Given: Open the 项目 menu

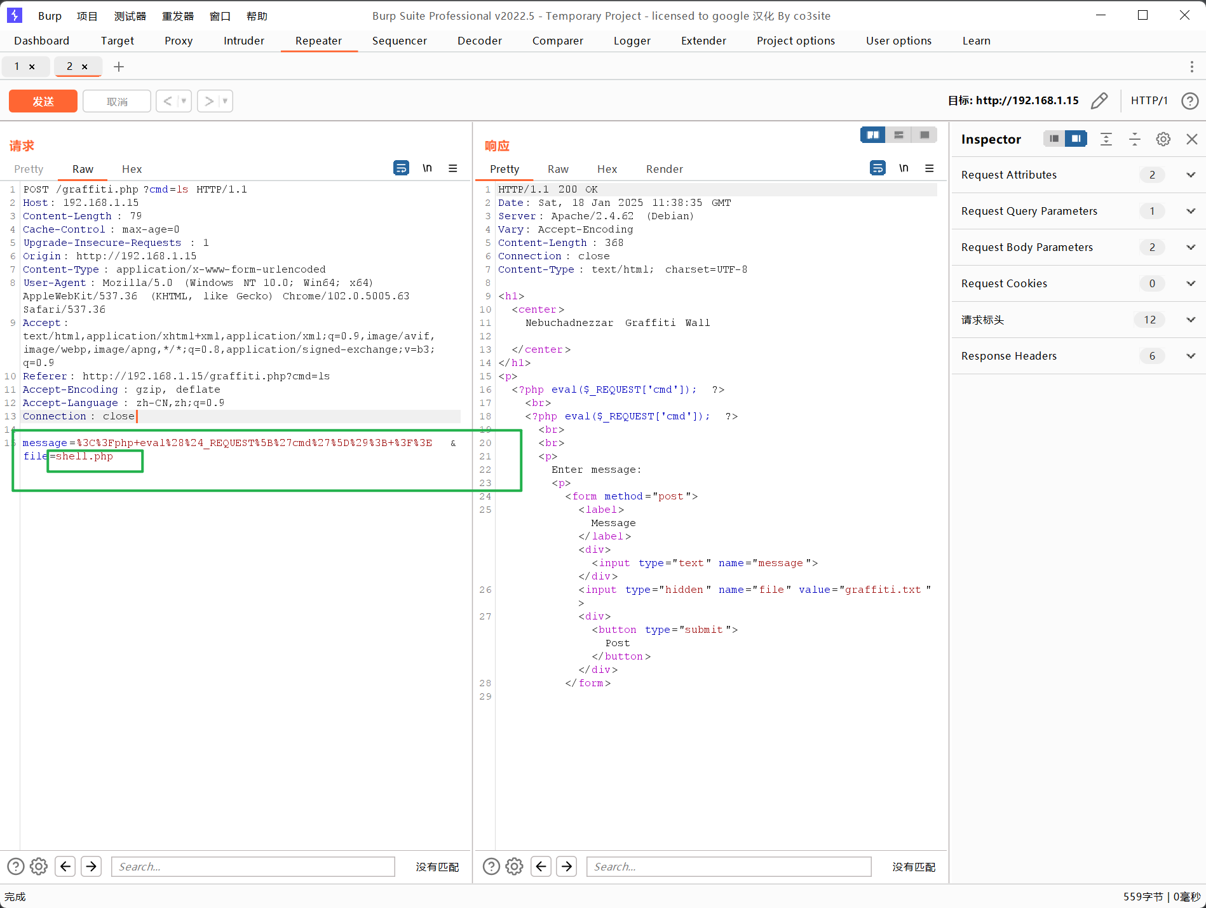Looking at the screenshot, I should 87,16.
